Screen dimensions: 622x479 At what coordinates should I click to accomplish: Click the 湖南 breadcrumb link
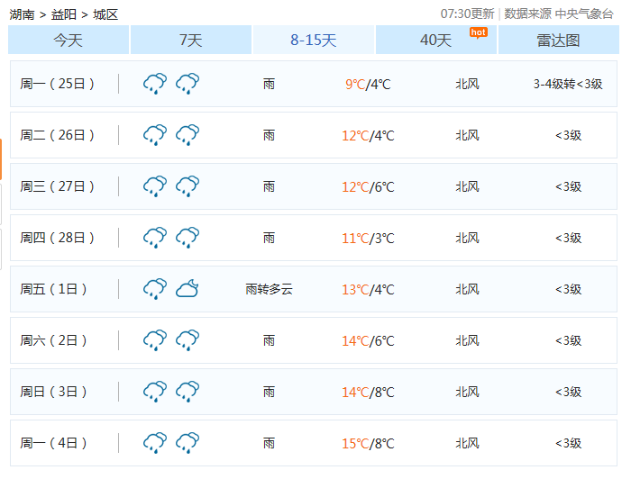click(23, 14)
